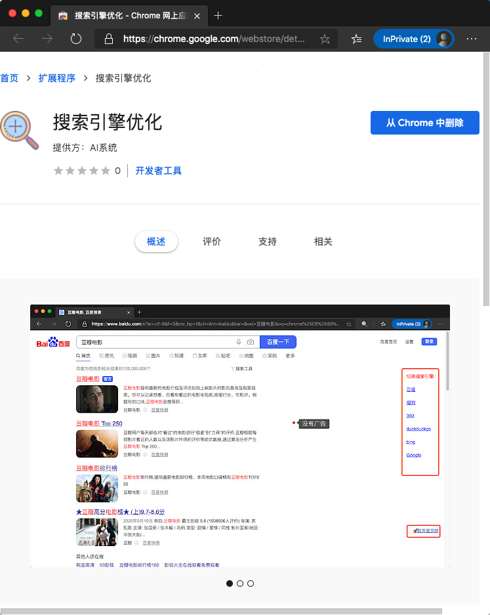Switch to the 评价 tab
Screen dimensions: 490x615
pyautogui.click(x=212, y=242)
